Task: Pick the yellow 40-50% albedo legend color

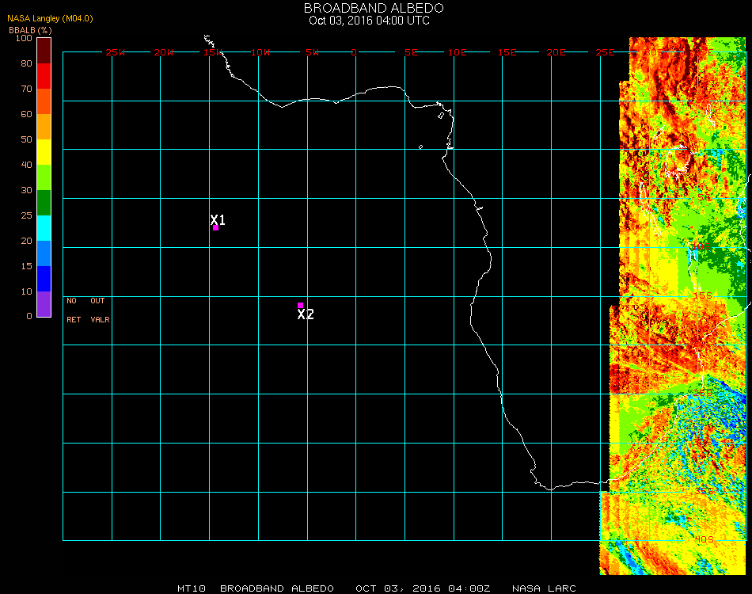Action: pos(44,152)
